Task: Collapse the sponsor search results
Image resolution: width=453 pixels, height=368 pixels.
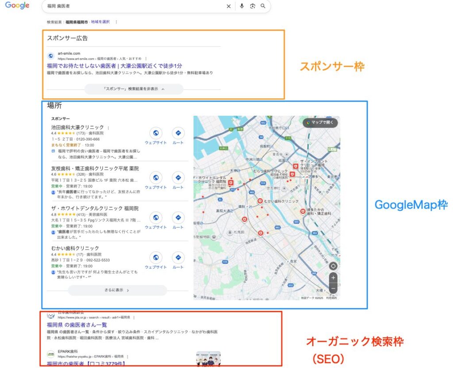Action: (x=134, y=89)
